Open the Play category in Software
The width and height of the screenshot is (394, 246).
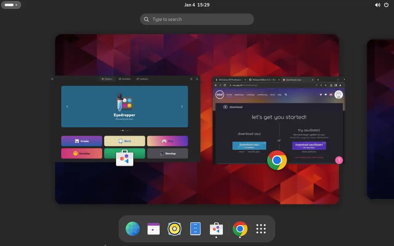[167, 141]
